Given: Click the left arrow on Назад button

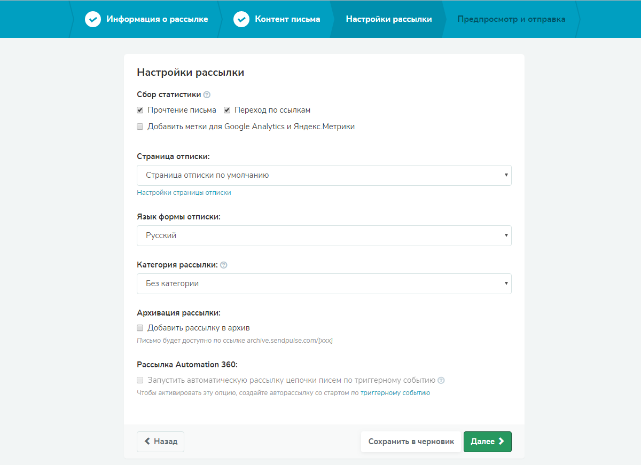Looking at the screenshot, I should 147,442.
